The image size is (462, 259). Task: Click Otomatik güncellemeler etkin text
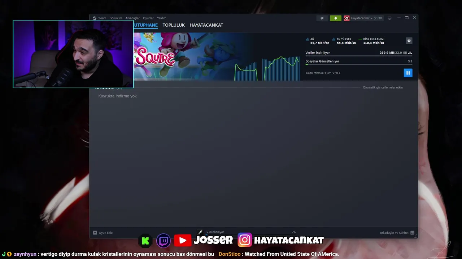(x=383, y=87)
